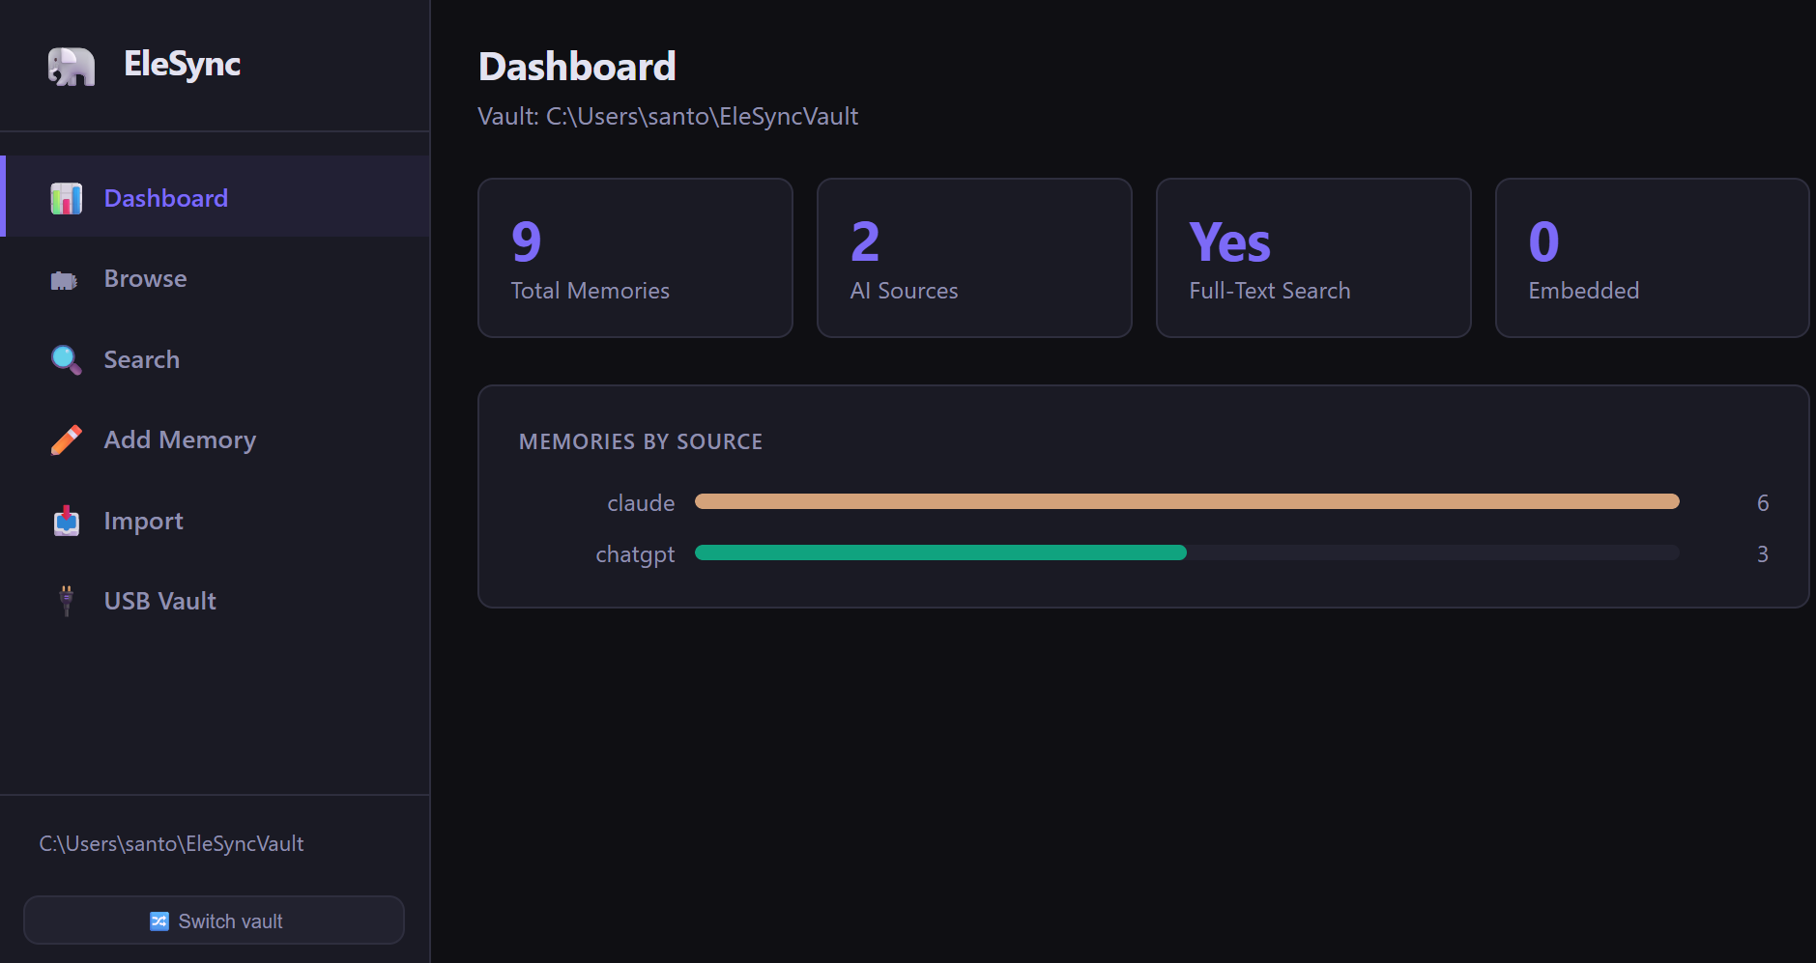Select the Embedded stat card
This screenshot has height=963, width=1816.
[1653, 258]
